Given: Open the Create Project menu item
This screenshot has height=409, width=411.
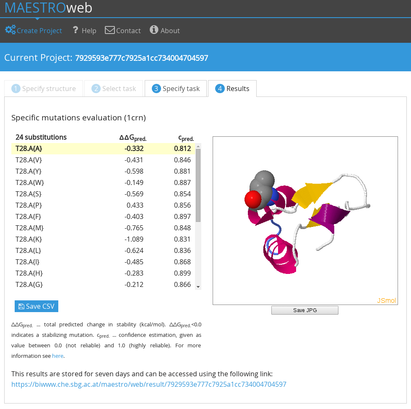Looking at the screenshot, I should 34,30.
